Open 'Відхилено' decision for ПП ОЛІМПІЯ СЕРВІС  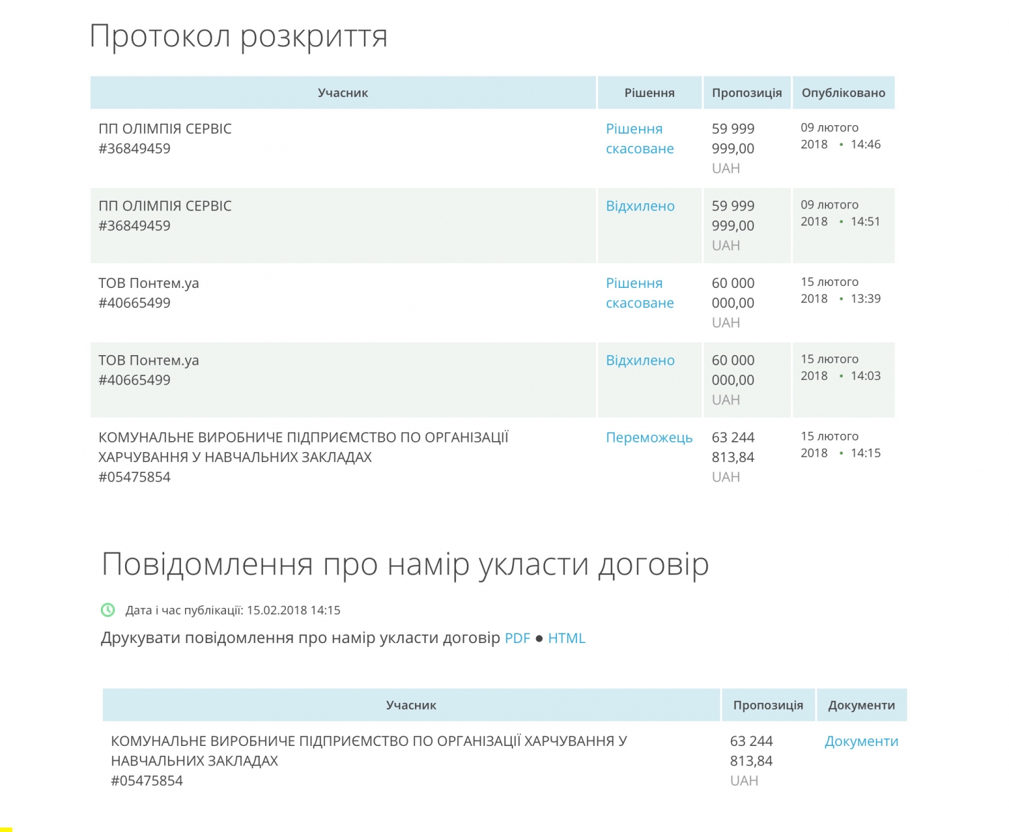point(640,206)
